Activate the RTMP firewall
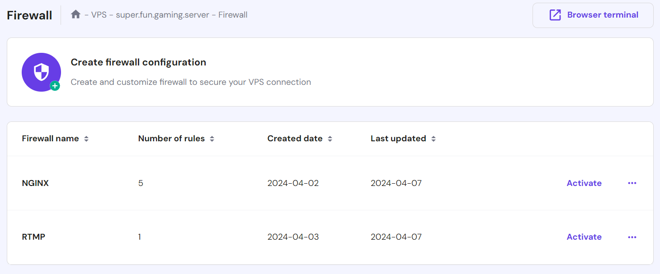This screenshot has width=660, height=274. coord(584,237)
